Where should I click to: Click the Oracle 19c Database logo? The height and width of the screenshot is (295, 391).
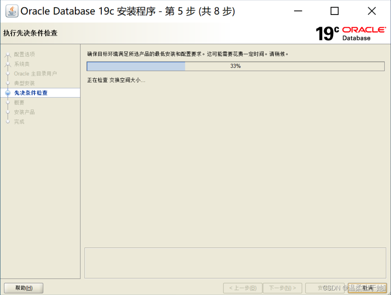(x=351, y=34)
